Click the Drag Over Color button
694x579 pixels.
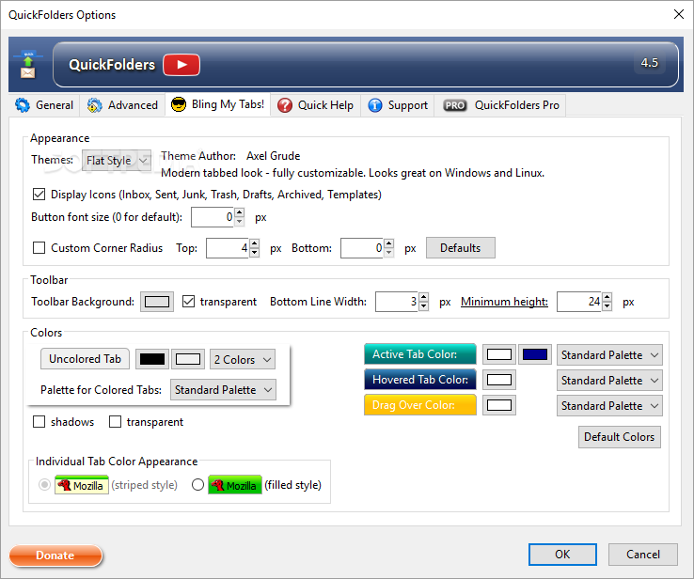point(420,405)
